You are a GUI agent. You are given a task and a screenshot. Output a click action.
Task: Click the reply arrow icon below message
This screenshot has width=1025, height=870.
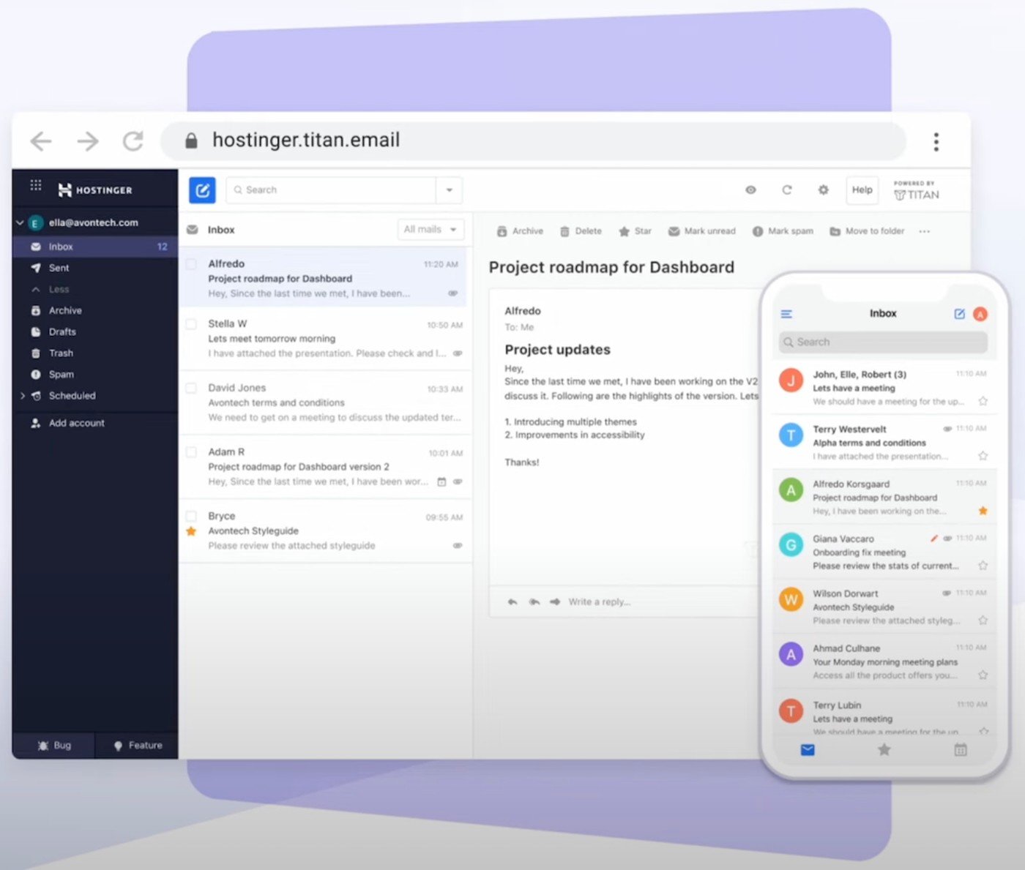[512, 602]
